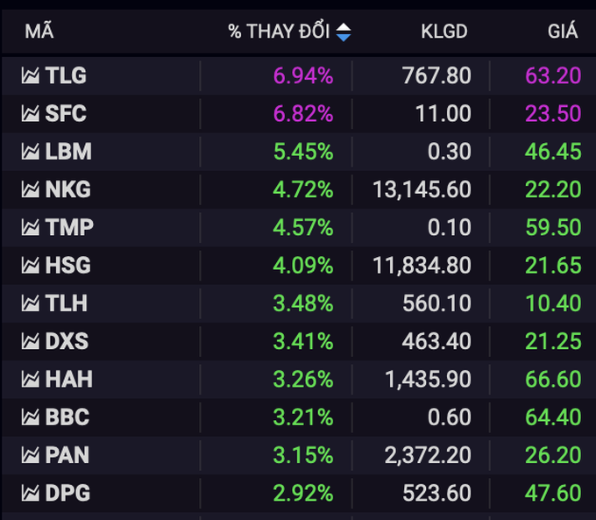Viewport: 596px width, 520px height.
Task: Click the 10.40 price cell
Action: click(553, 303)
